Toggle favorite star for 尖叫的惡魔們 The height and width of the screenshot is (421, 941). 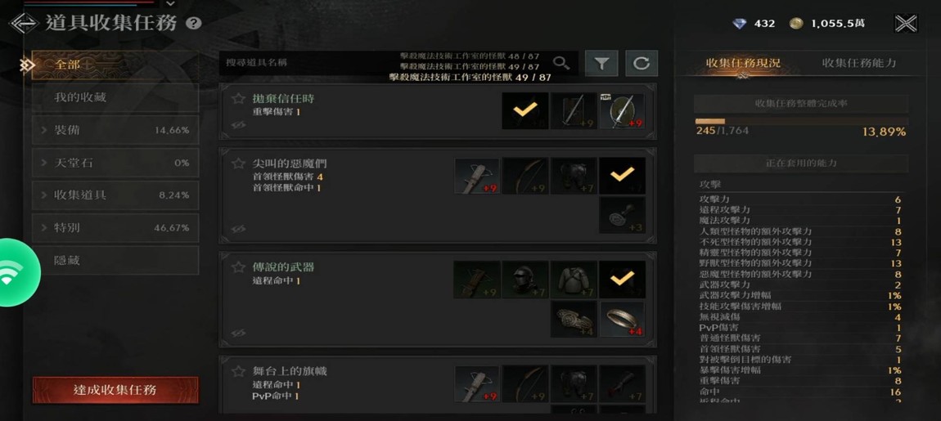pos(238,163)
